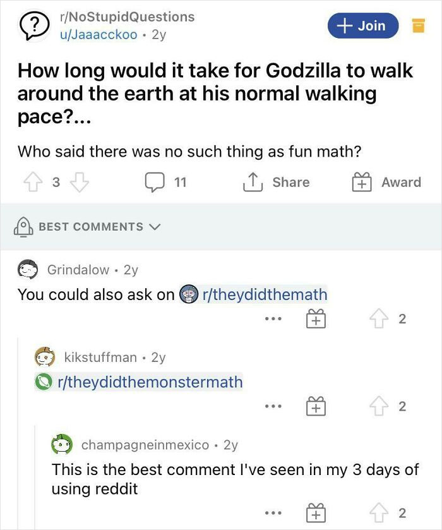The width and height of the screenshot is (442, 530).
Task: Give an Award to the post
Action: point(386,183)
